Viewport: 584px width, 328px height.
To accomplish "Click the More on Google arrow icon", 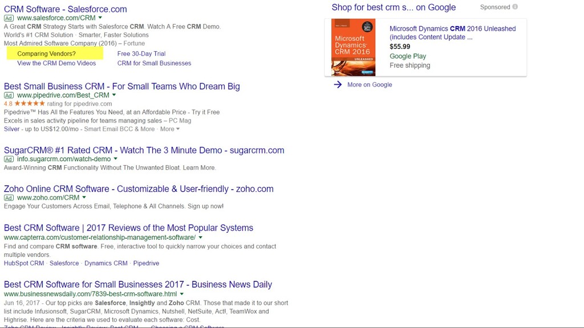I will (338, 84).
